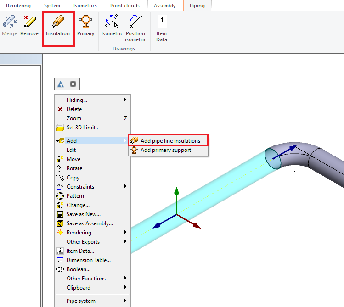344x307 pixels.
Task: Choose Save as Assembly... menu entry
Action: coord(90,223)
